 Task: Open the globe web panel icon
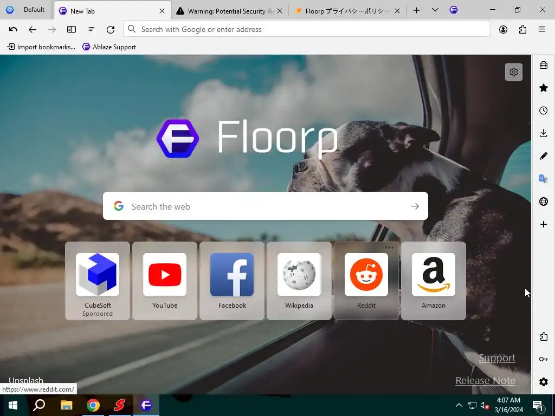click(x=544, y=201)
